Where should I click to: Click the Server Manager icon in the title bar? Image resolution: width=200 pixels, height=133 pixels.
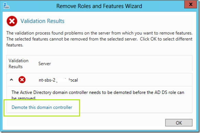click(6, 6)
